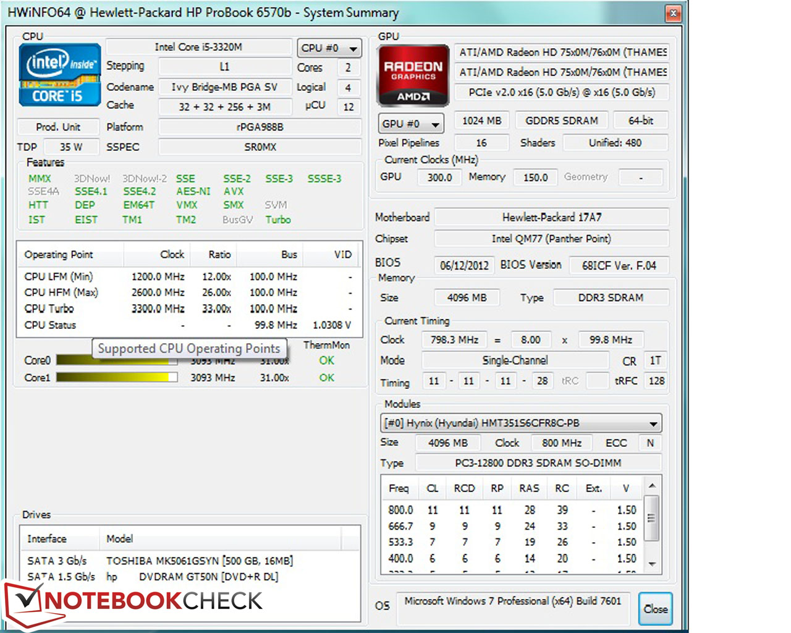Click the GPU clock 300.0 field

[x=439, y=177]
